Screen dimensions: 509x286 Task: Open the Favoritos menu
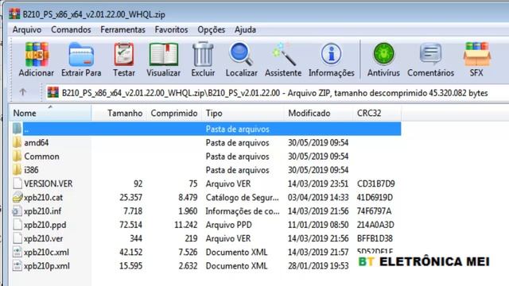pos(171,30)
